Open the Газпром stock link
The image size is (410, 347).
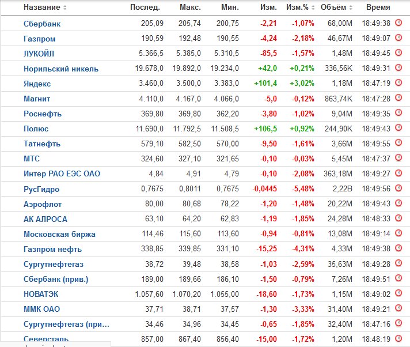(40, 39)
